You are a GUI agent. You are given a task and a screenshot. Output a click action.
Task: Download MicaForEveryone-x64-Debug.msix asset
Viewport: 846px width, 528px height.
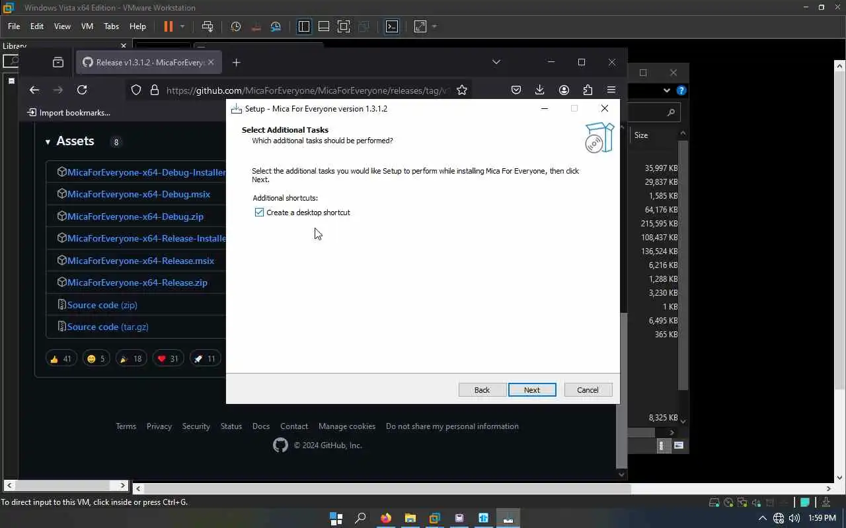pos(138,194)
